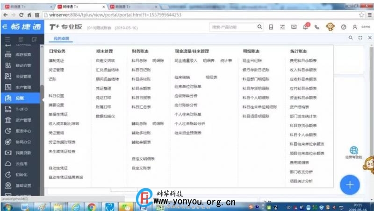Open 现金日记账 under 明细账表
Viewport: 374px width, 211px height.
tap(252, 61)
